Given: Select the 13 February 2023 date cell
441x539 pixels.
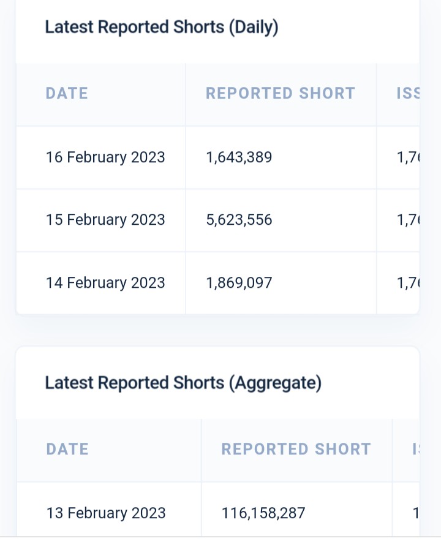Looking at the screenshot, I should (x=106, y=513).
